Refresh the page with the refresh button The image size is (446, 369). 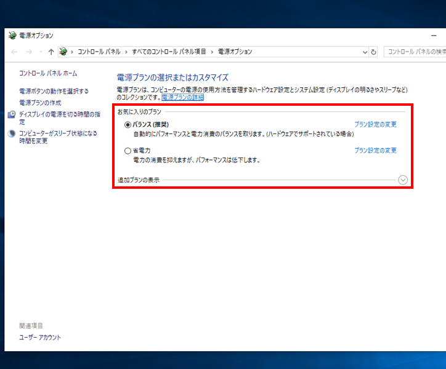pos(373,52)
